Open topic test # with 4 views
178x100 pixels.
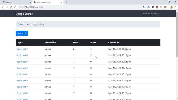pyautogui.click(x=22, y=49)
